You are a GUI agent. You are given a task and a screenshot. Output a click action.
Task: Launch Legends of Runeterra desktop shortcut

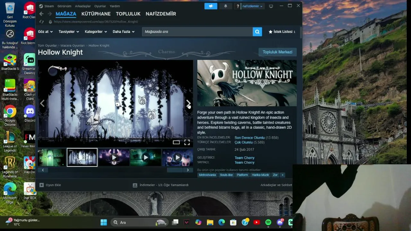click(10, 167)
